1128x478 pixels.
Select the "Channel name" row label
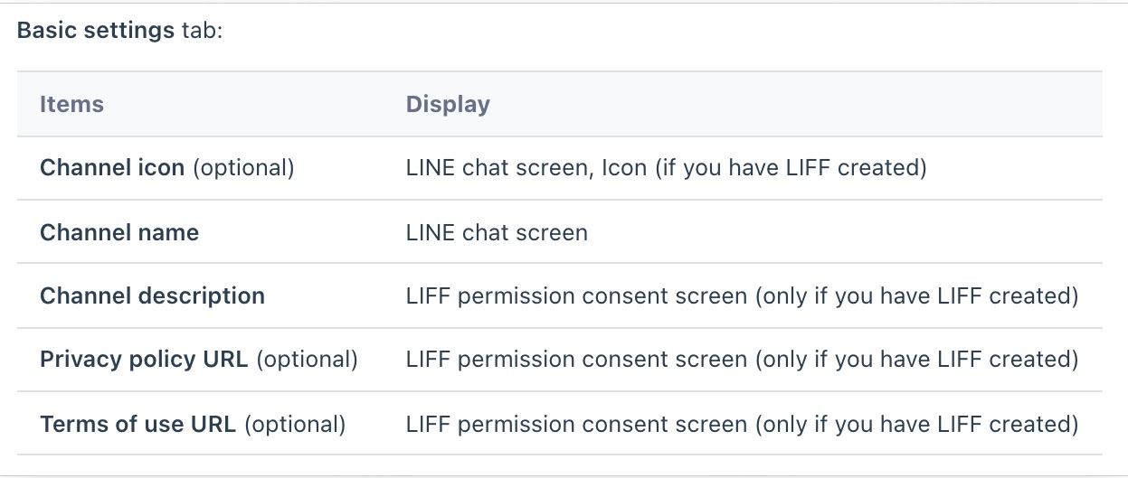coord(119,232)
